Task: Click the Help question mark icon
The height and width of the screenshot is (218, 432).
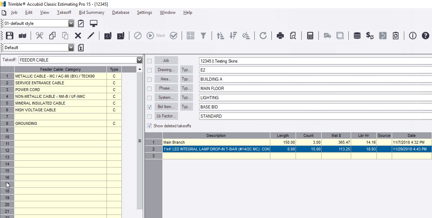Action: [425, 36]
